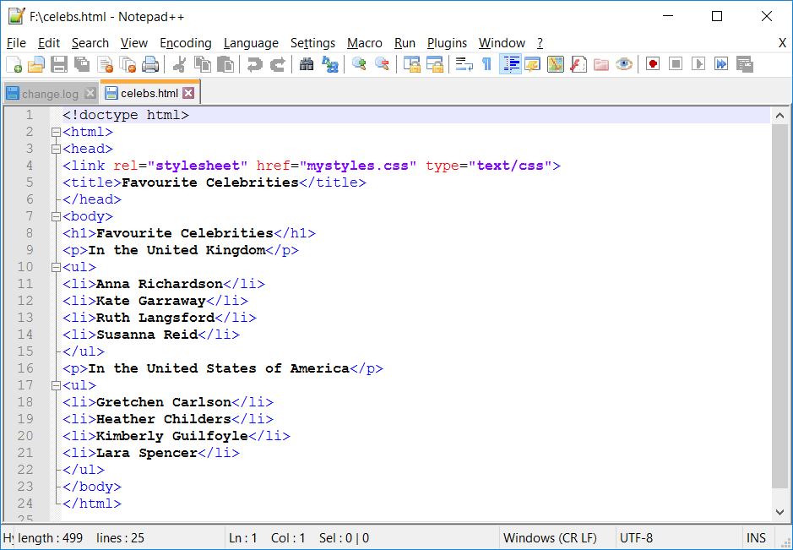
Task: Toggle Show All Characters pilcrow icon
Action: click(486, 65)
